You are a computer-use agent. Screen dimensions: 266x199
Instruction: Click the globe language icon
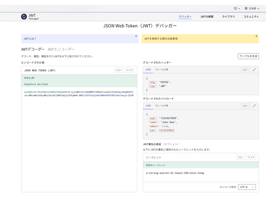(246, 8)
